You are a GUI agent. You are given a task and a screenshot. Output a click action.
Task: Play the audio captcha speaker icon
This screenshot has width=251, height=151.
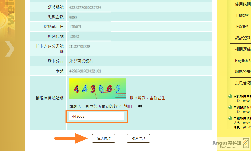140,106
